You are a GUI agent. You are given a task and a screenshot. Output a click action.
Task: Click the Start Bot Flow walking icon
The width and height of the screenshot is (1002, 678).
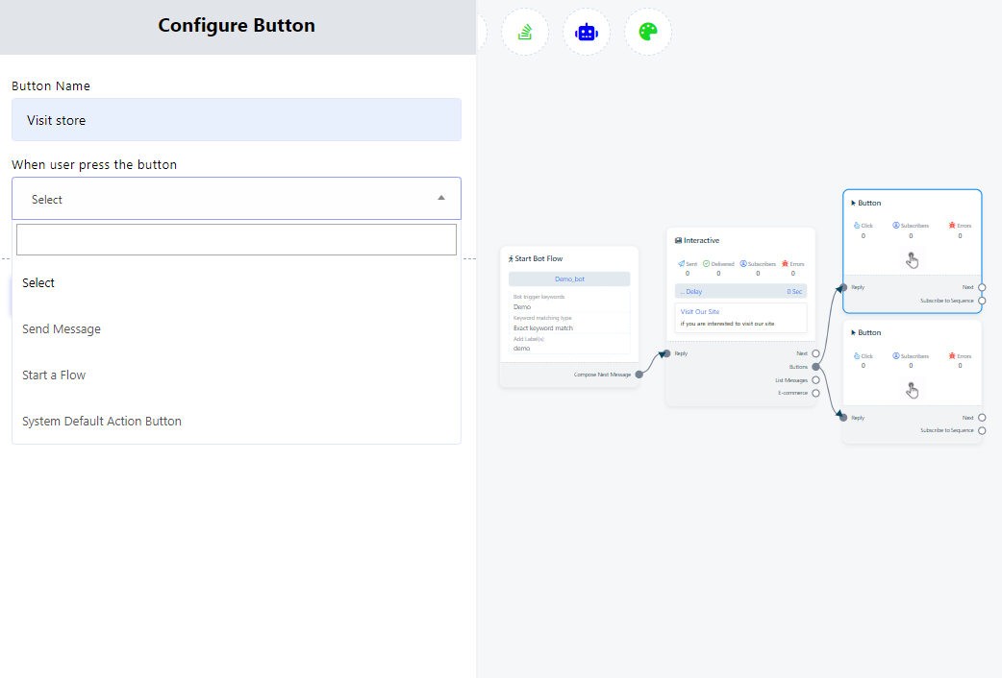click(511, 258)
